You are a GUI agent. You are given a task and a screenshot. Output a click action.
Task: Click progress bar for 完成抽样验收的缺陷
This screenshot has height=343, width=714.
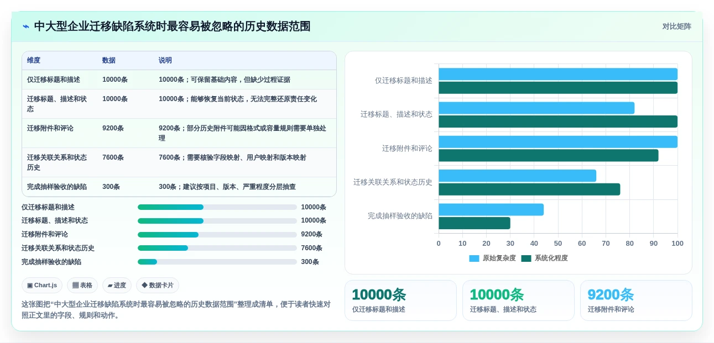point(217,262)
